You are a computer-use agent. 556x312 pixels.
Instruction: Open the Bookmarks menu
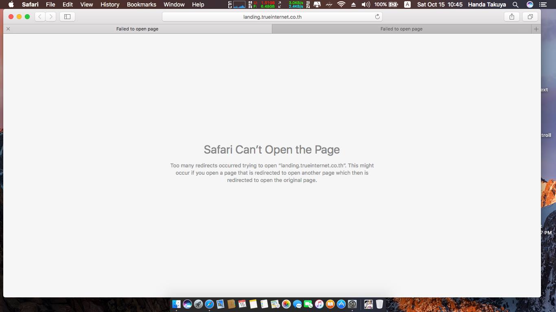click(x=142, y=4)
